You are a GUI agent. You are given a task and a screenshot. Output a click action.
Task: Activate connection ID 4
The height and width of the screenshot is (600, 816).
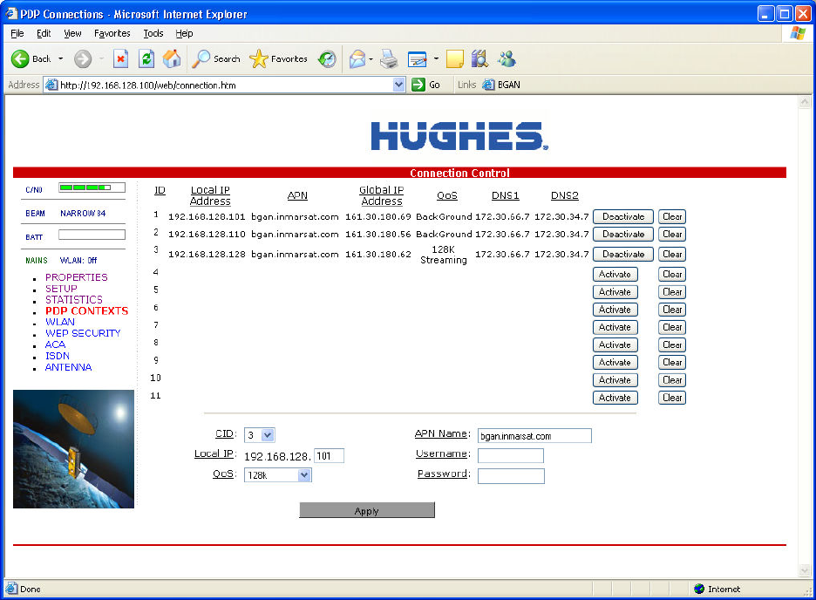click(615, 274)
